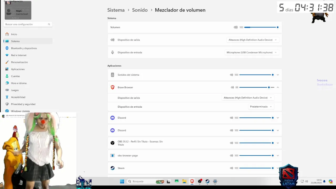Image resolution: width=336 pixels, height=189 pixels.
Task: Adjust the master Volumen slider
Action: (x=261, y=27)
